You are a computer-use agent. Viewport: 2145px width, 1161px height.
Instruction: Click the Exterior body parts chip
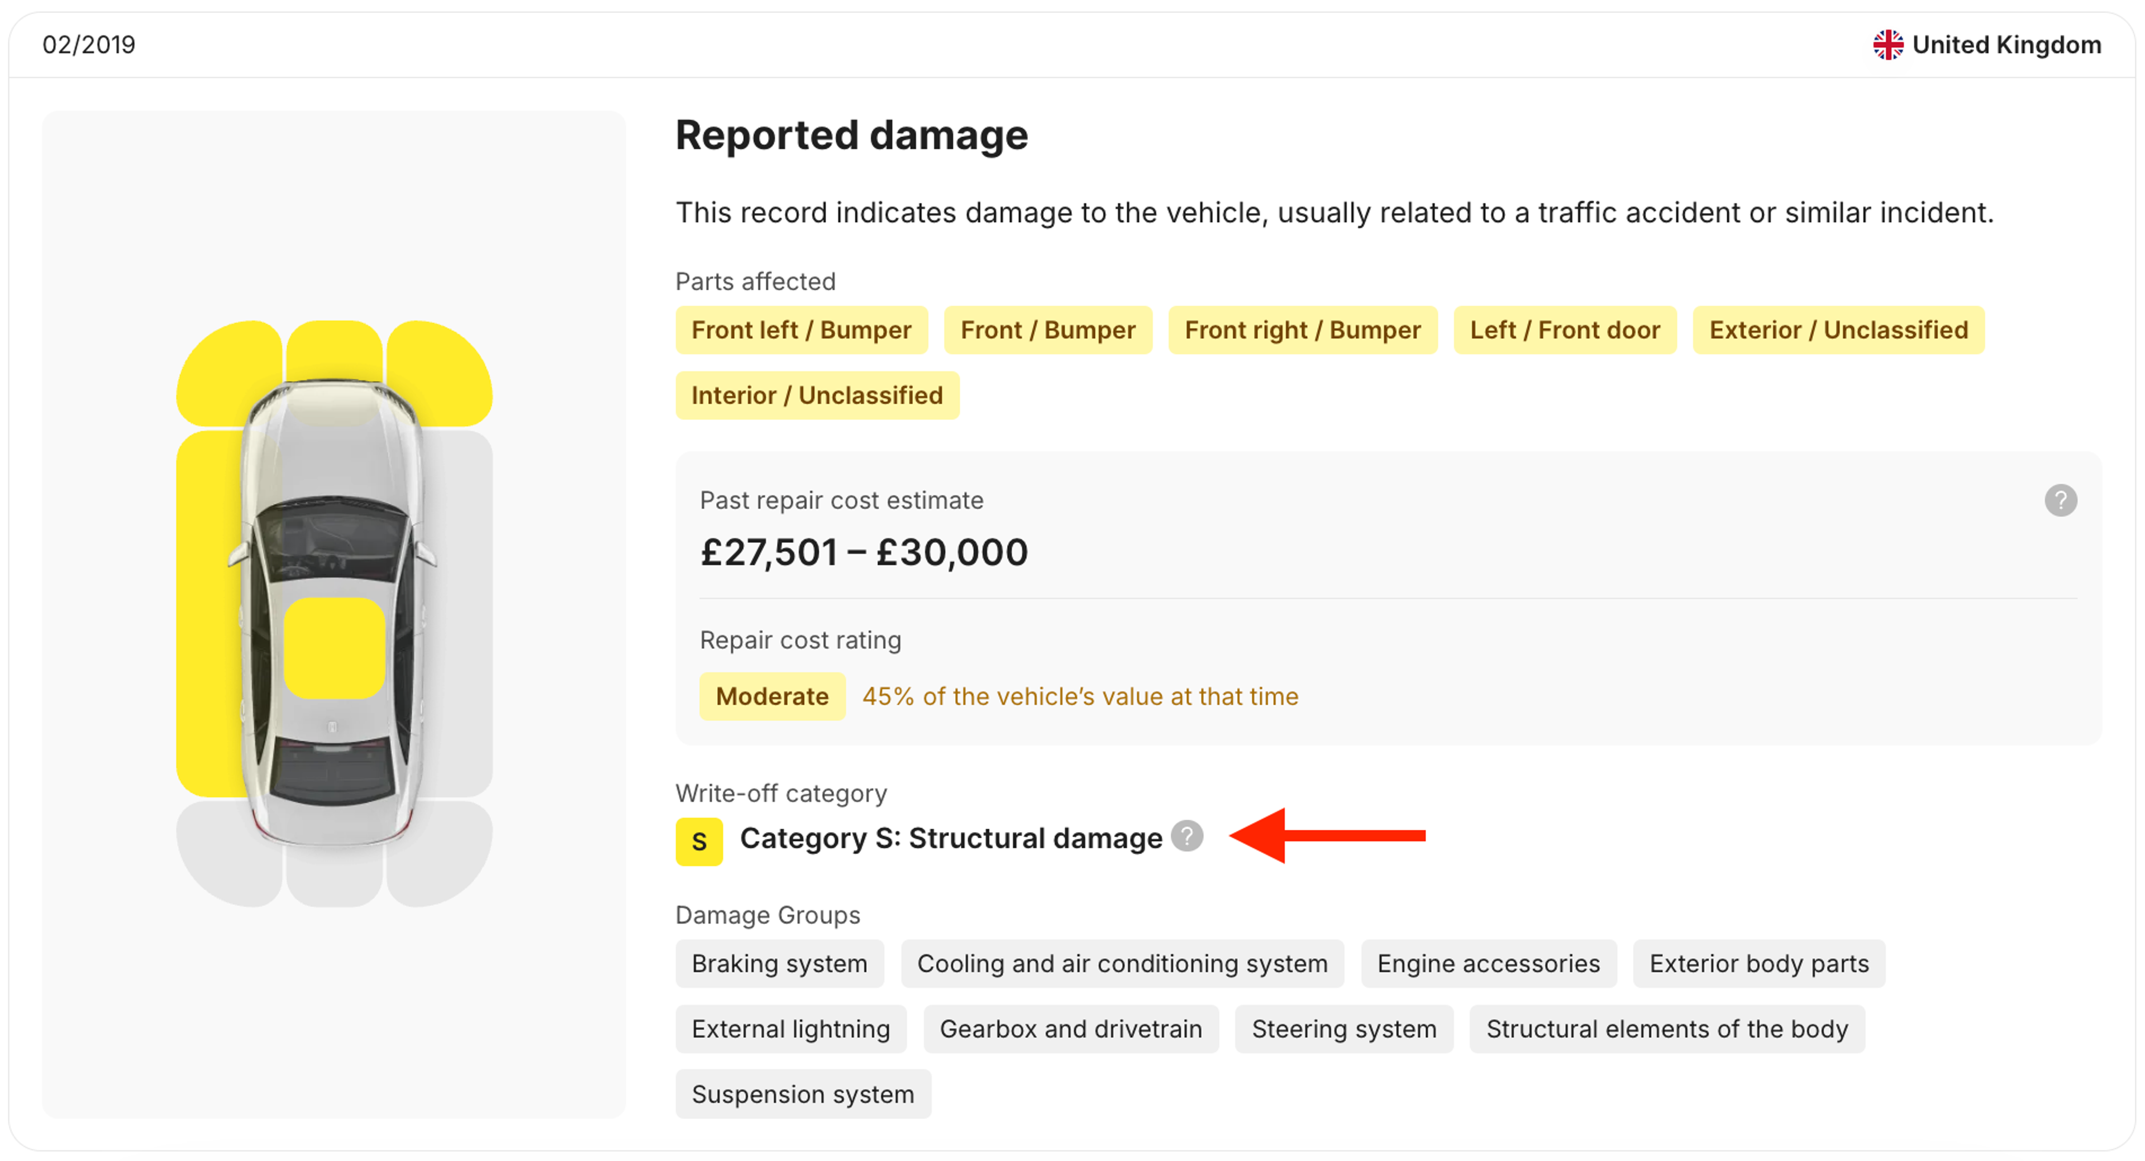pos(1758,963)
